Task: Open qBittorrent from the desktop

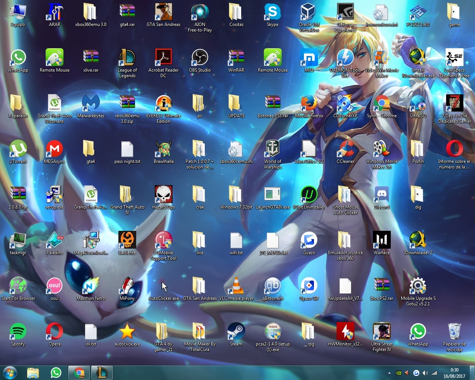Action: point(272,285)
